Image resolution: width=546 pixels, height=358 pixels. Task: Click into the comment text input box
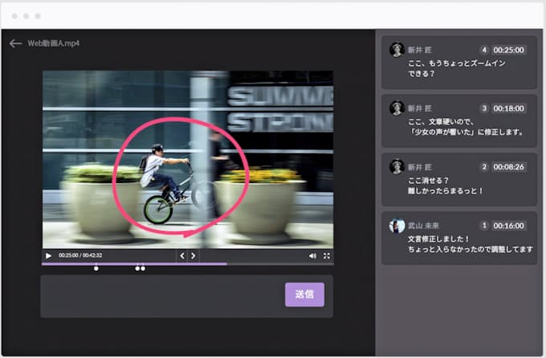pyautogui.click(x=161, y=295)
